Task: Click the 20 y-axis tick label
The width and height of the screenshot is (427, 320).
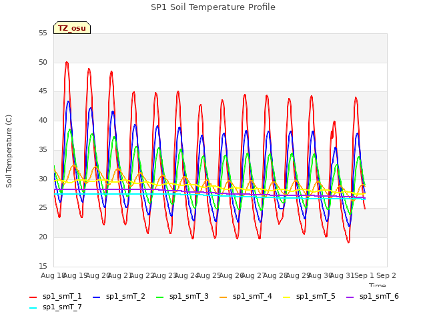Action: point(43,237)
